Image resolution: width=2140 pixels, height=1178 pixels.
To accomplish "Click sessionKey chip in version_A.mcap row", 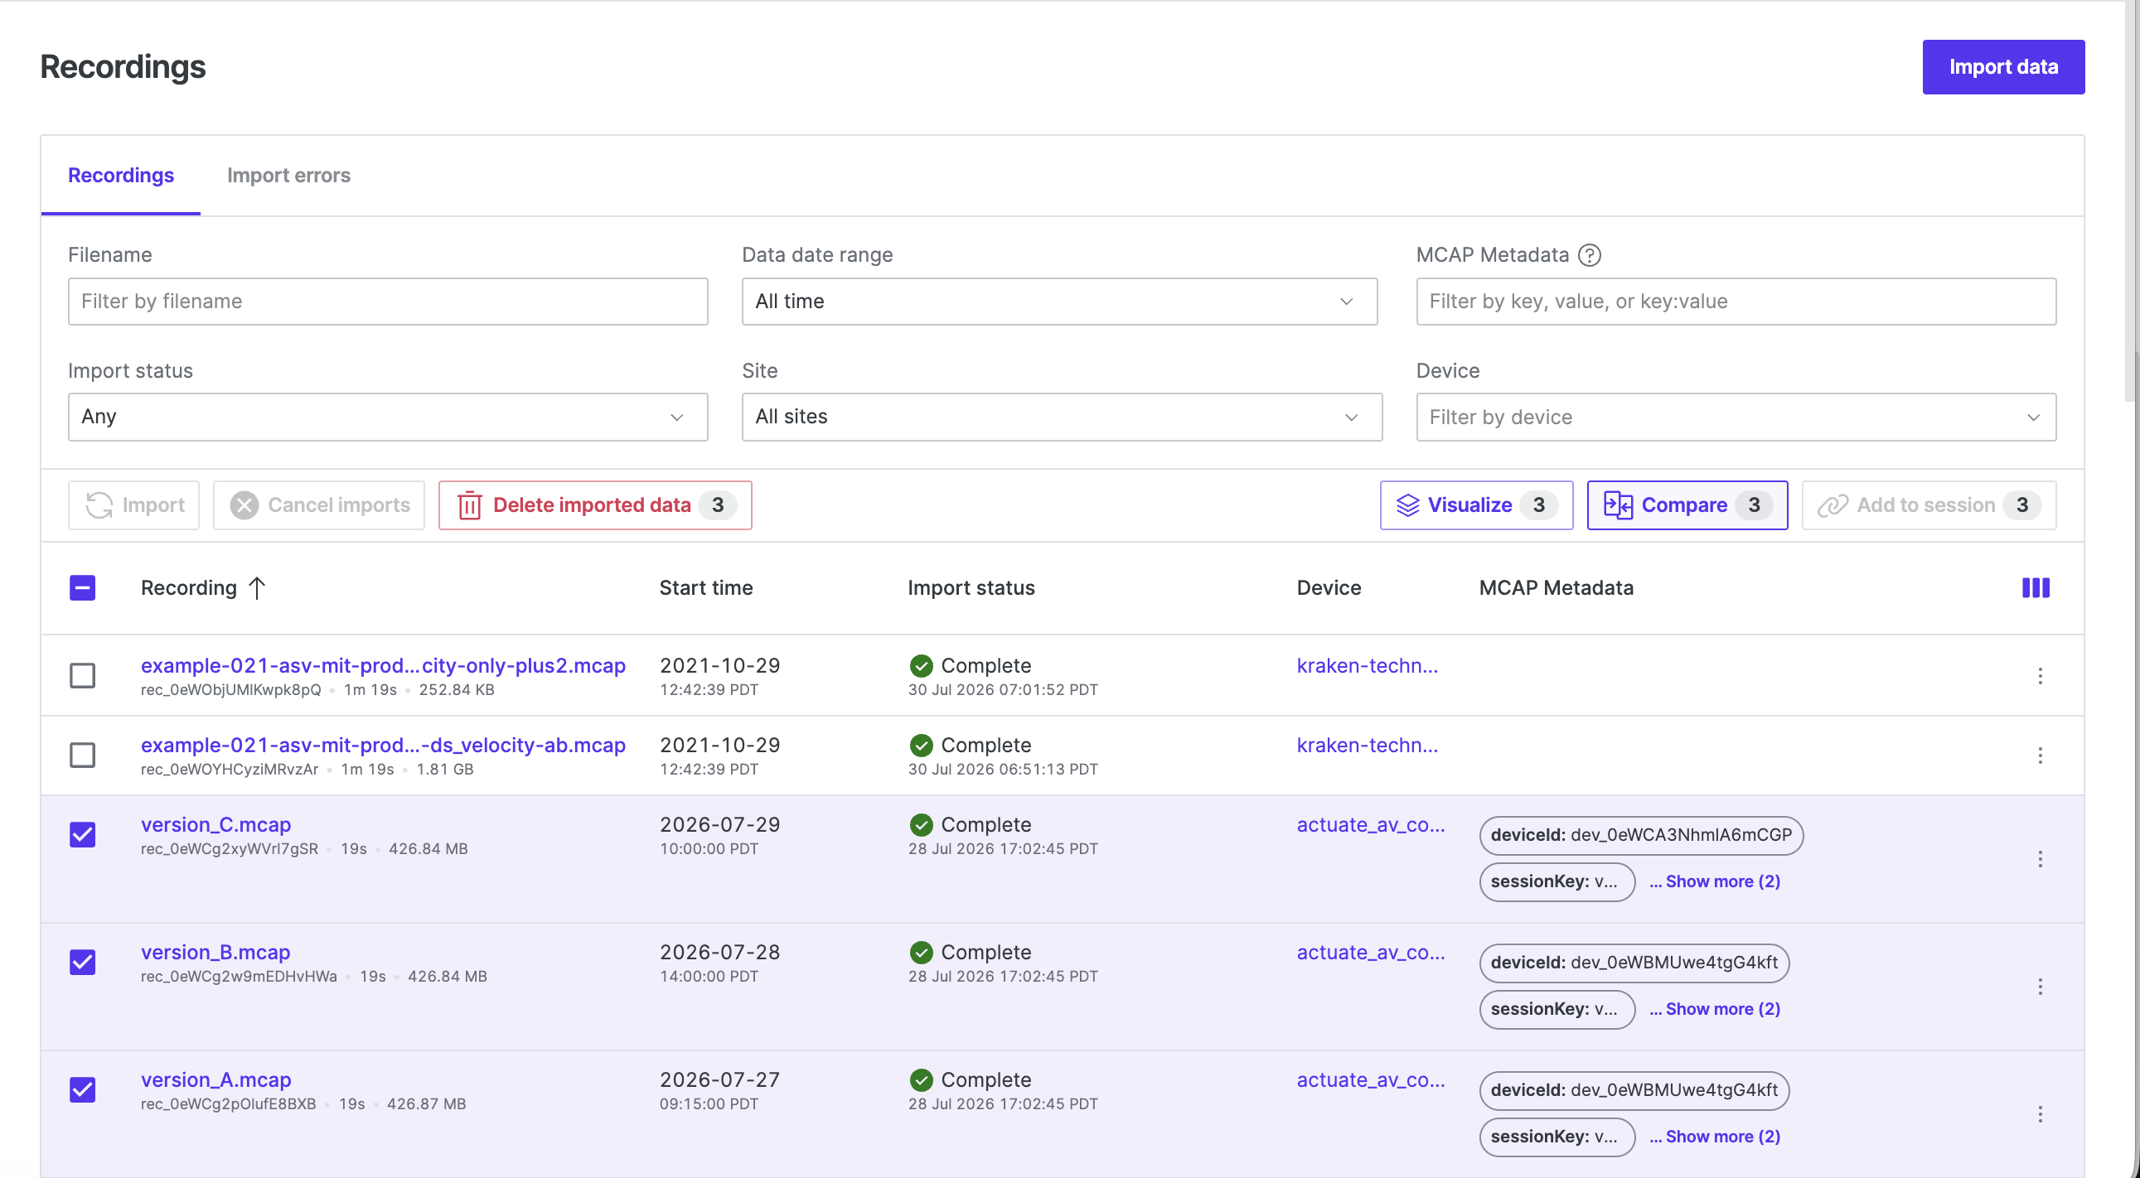I will click(1557, 1137).
